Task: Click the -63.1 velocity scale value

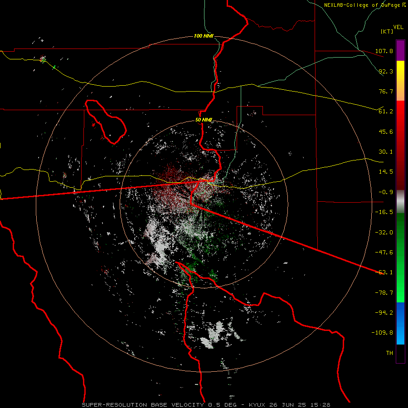Action: 384,272
